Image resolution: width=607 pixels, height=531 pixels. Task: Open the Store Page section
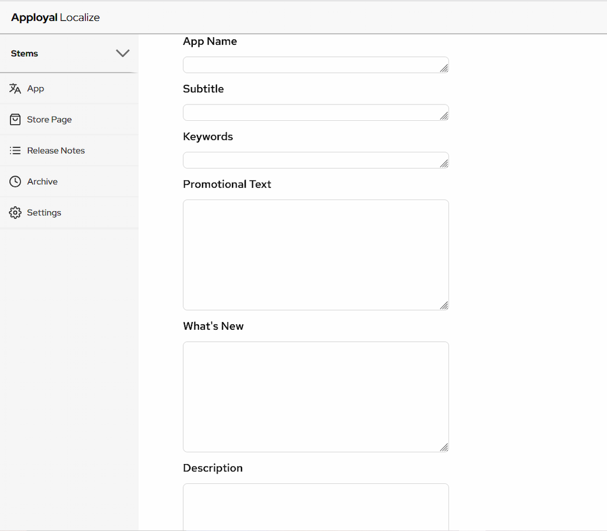49,120
